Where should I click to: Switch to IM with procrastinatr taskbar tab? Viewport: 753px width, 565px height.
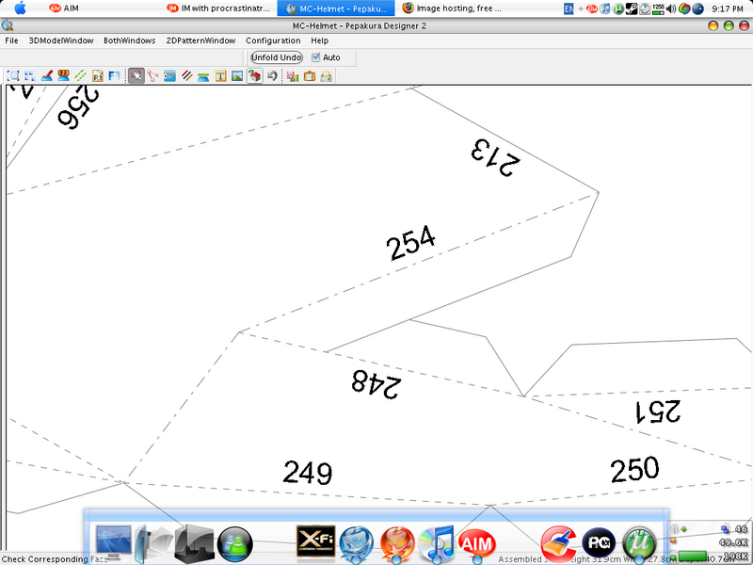coord(218,8)
